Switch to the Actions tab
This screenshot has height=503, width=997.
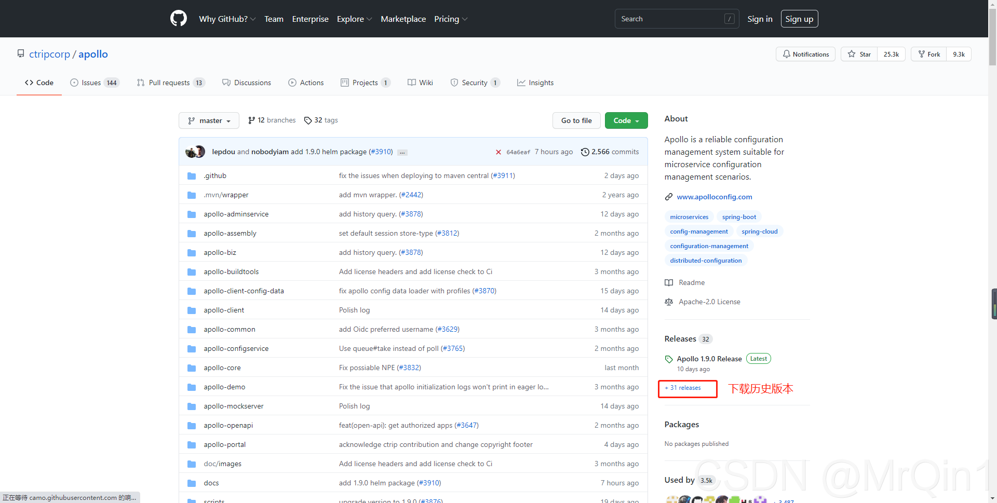tap(306, 83)
